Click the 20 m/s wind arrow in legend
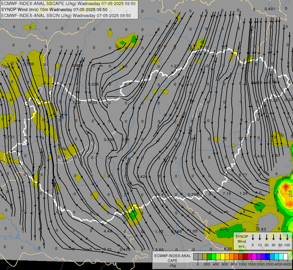Screen dimensions: 293x270 coord(267,237)
